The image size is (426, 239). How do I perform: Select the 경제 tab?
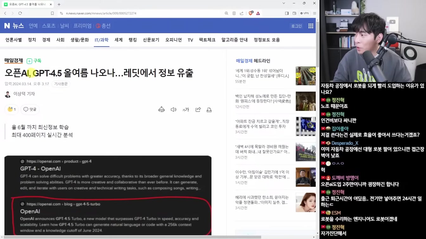point(46,40)
